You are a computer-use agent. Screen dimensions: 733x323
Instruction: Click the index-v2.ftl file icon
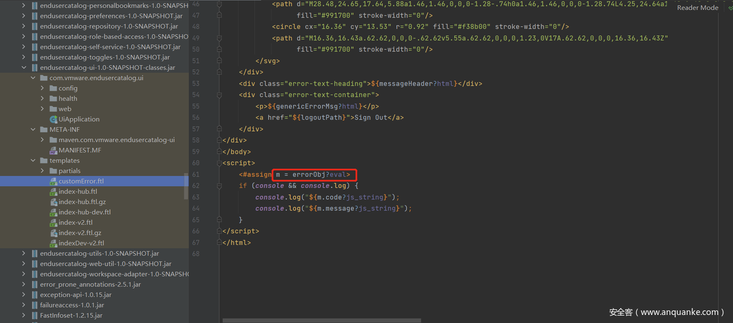point(53,222)
